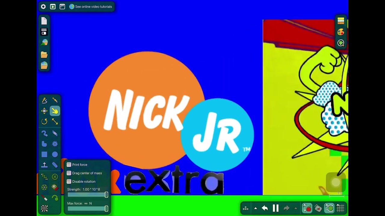Screen dimensions: 385x216
Task: Select the Eraser tool
Action: tap(55, 133)
